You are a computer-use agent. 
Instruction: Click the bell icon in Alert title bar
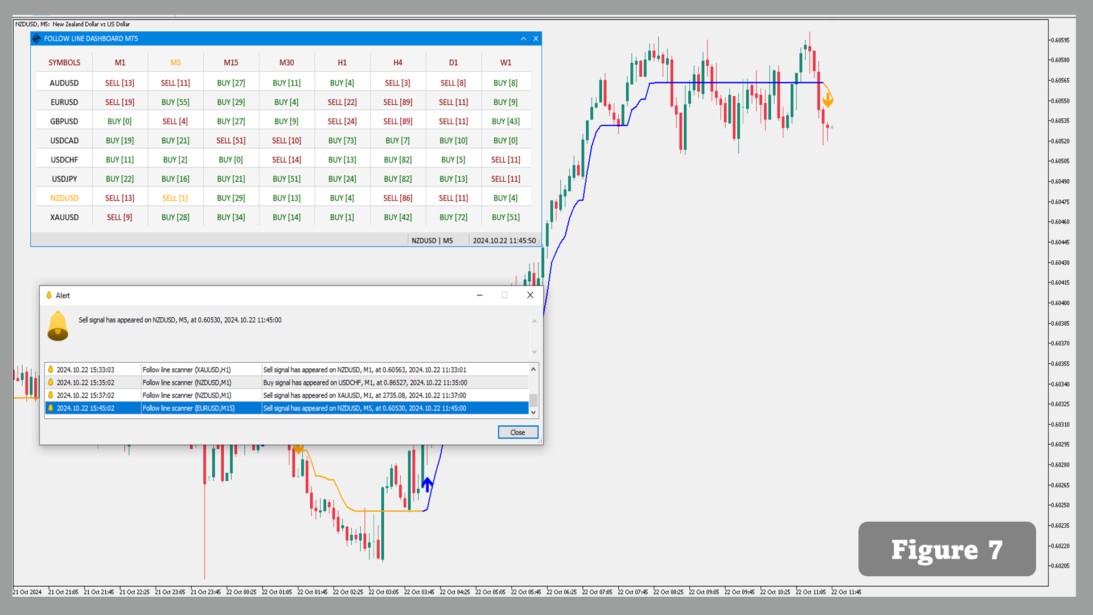tap(49, 295)
